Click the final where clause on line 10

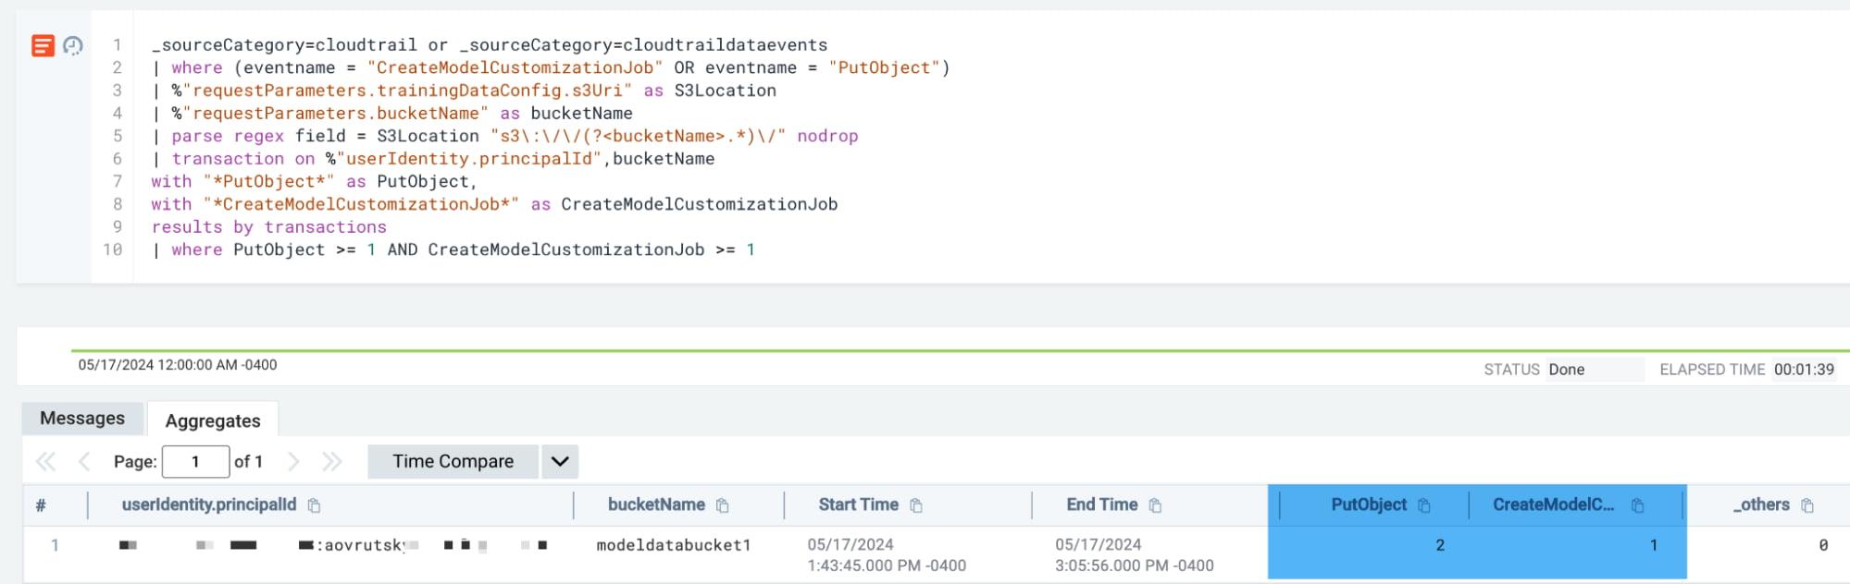coord(453,249)
